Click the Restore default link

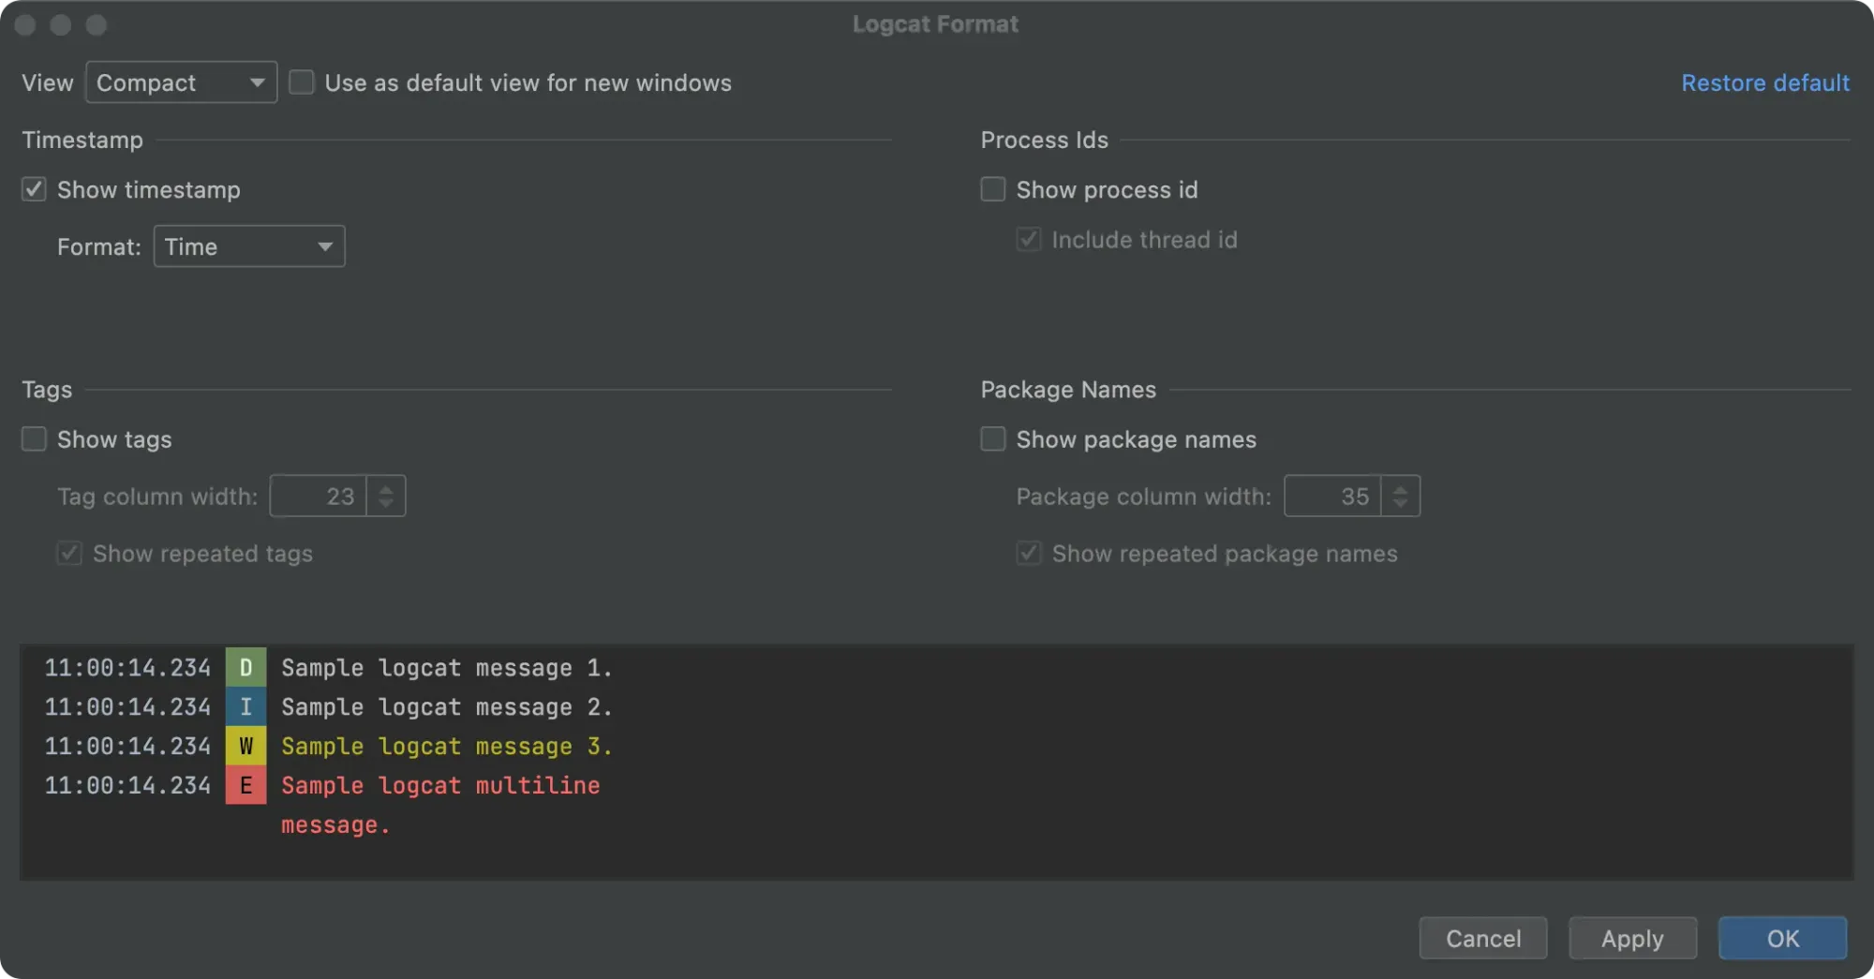point(1765,82)
